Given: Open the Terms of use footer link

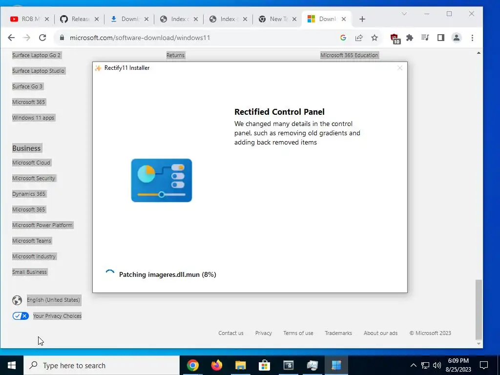Looking at the screenshot, I should click(298, 333).
